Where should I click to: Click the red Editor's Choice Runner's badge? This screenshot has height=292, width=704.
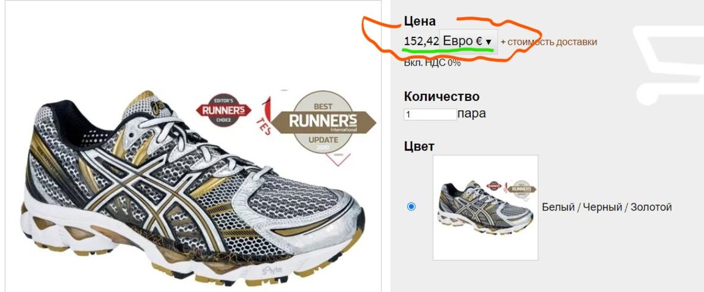point(223,110)
